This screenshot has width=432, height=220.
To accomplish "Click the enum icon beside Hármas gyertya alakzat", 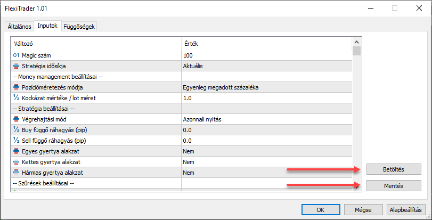I will coord(16,173).
